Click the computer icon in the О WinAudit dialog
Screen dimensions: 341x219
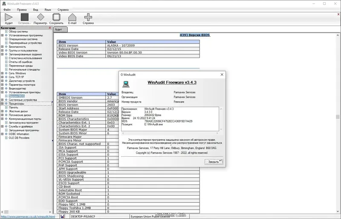click(126, 84)
